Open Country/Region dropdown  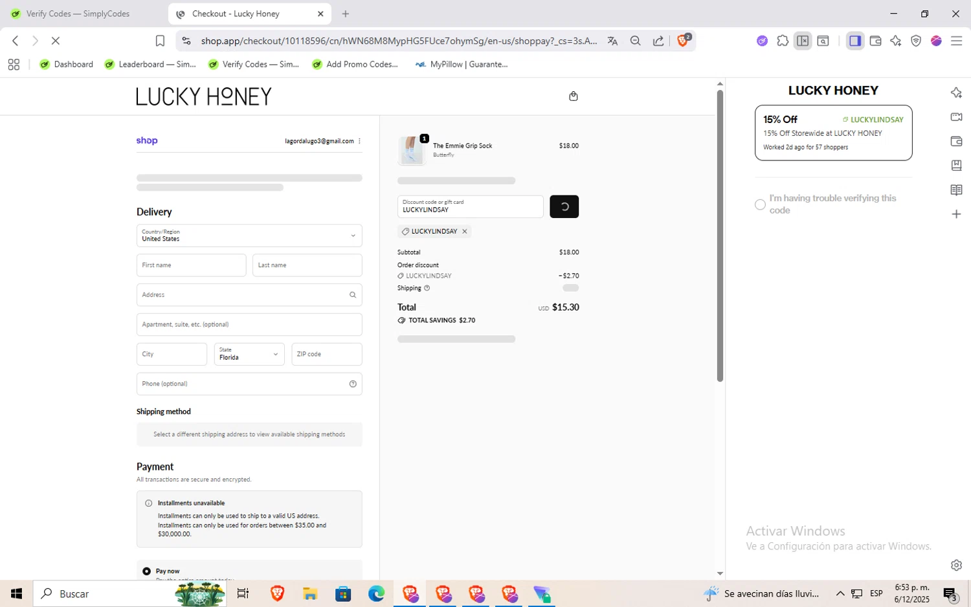point(249,236)
